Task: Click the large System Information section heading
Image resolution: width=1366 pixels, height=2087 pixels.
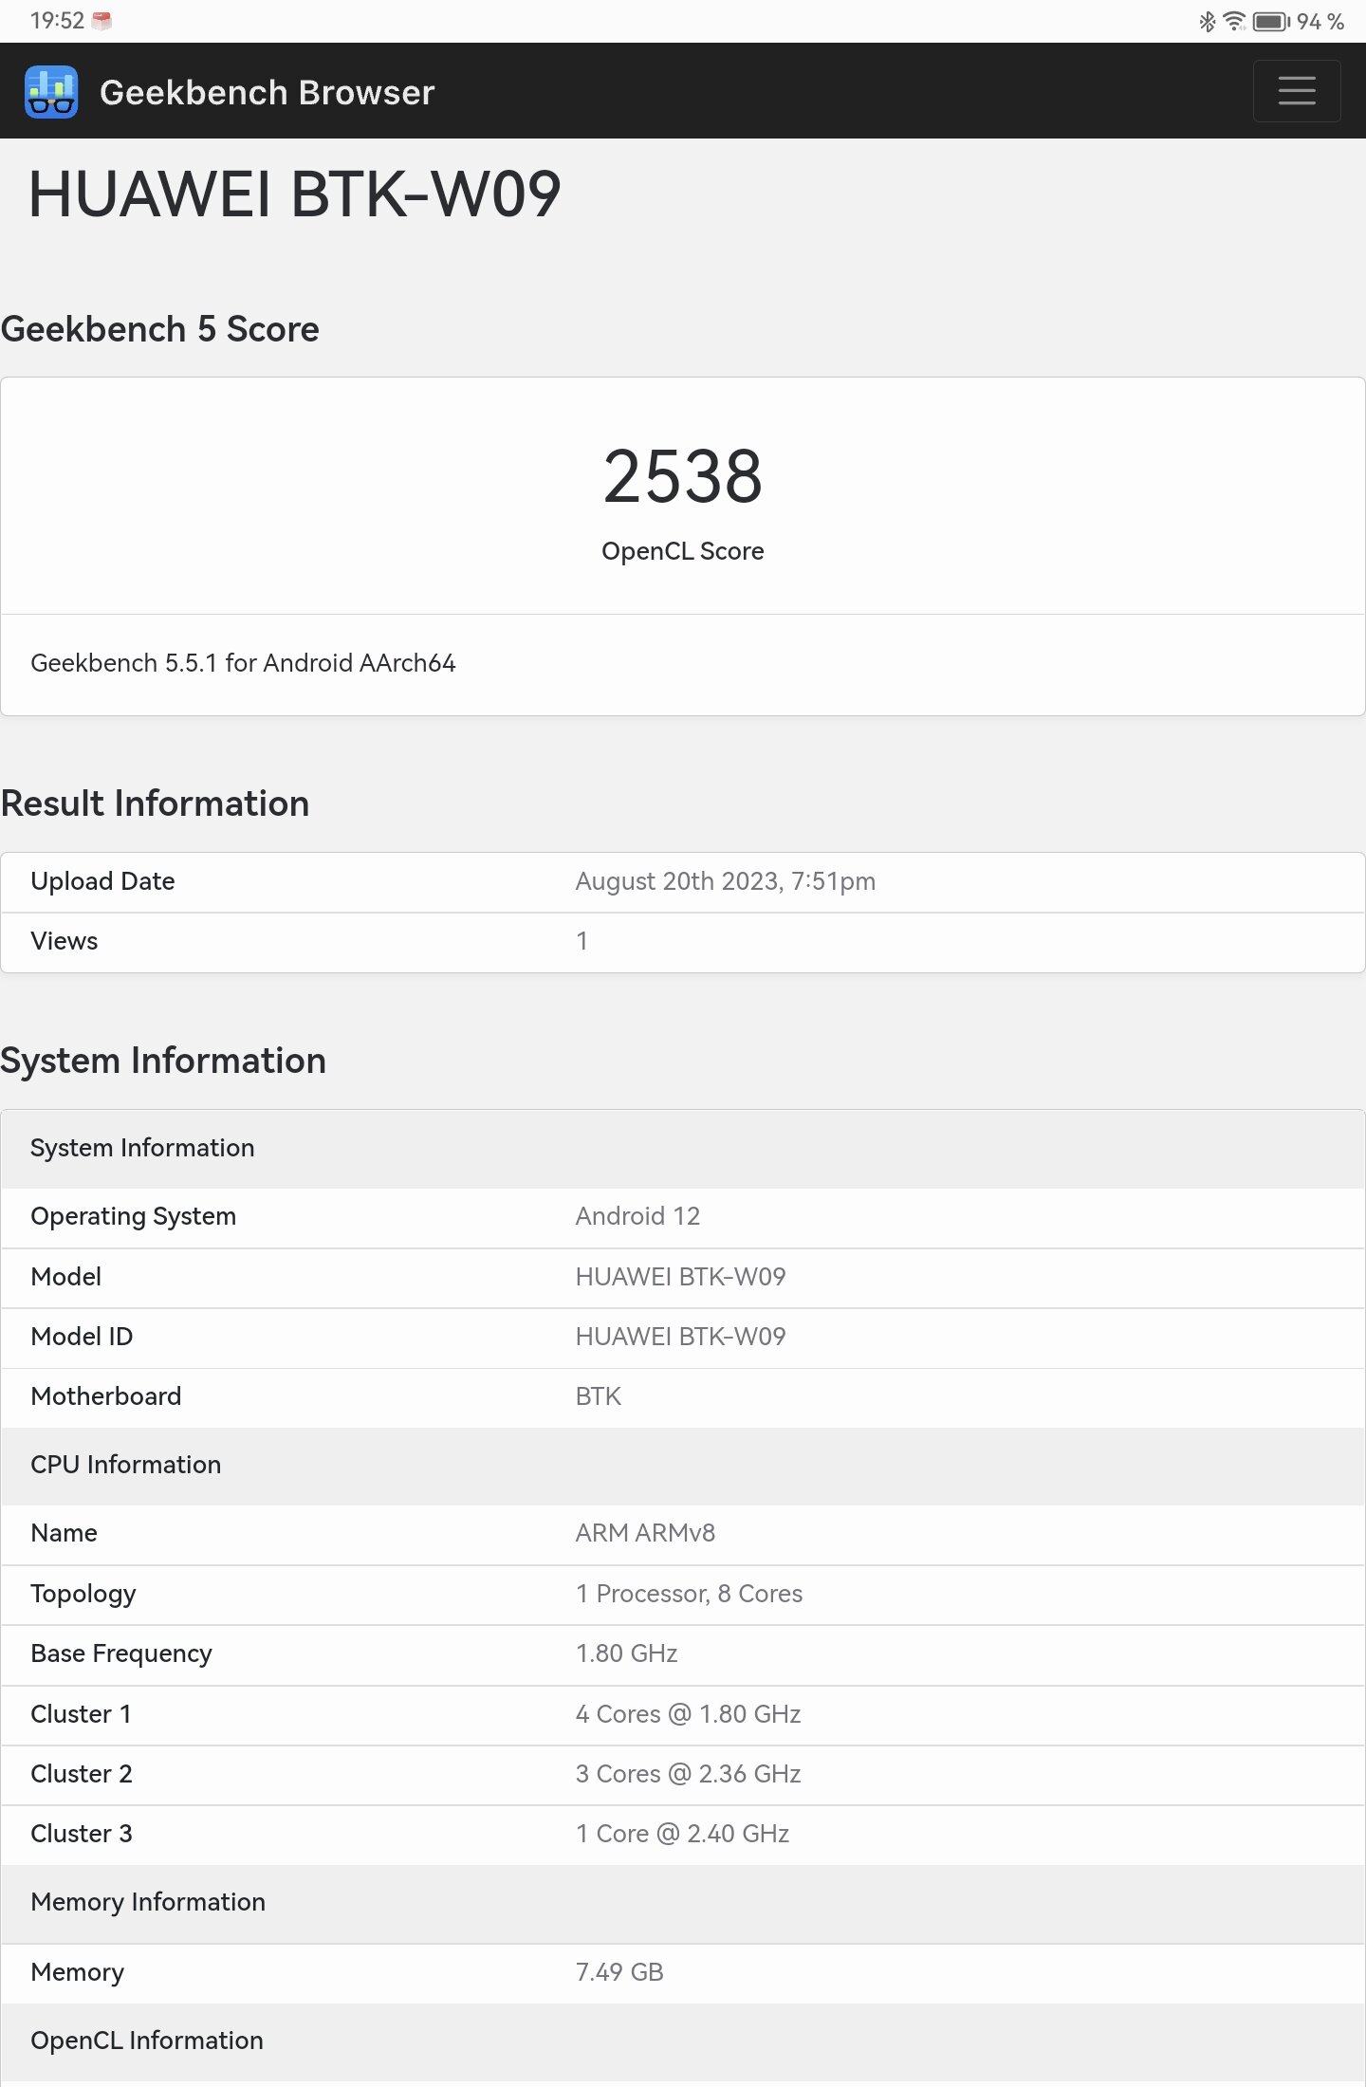Action: click(x=163, y=1061)
